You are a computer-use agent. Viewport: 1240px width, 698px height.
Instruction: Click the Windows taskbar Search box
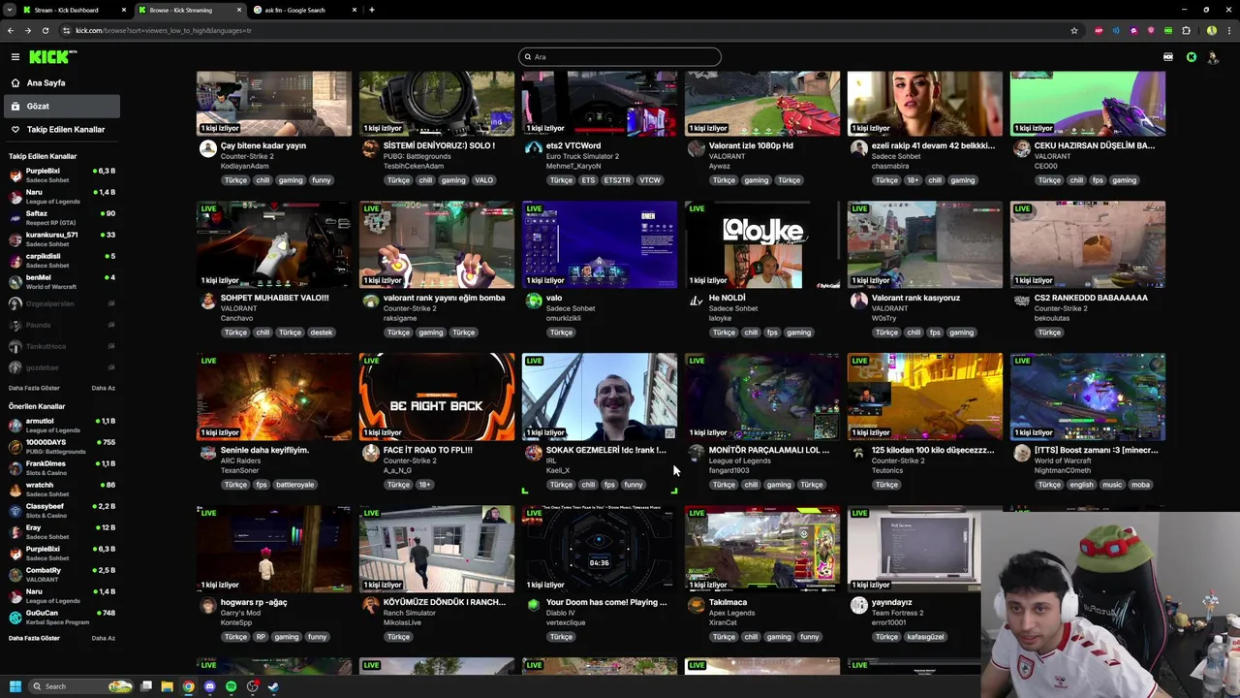pyautogui.click(x=79, y=686)
